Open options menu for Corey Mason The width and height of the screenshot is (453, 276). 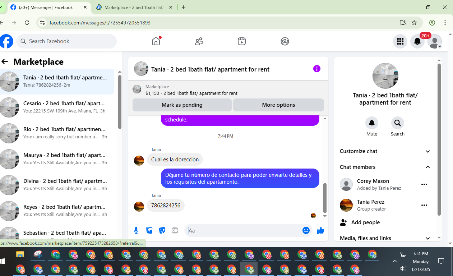click(424, 184)
